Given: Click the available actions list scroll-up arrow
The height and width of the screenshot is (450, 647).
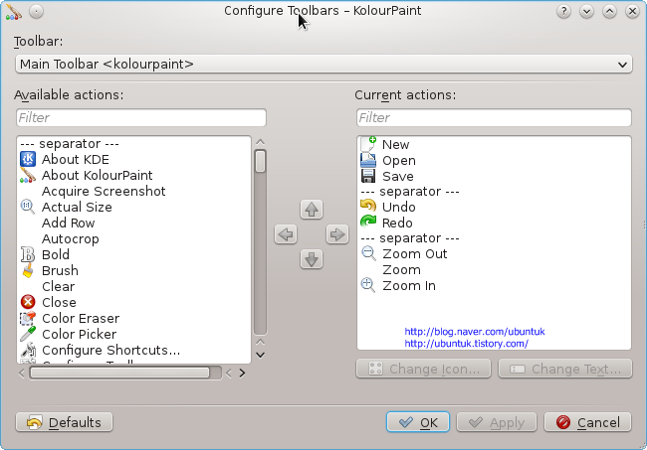Looking at the screenshot, I should coord(260,142).
